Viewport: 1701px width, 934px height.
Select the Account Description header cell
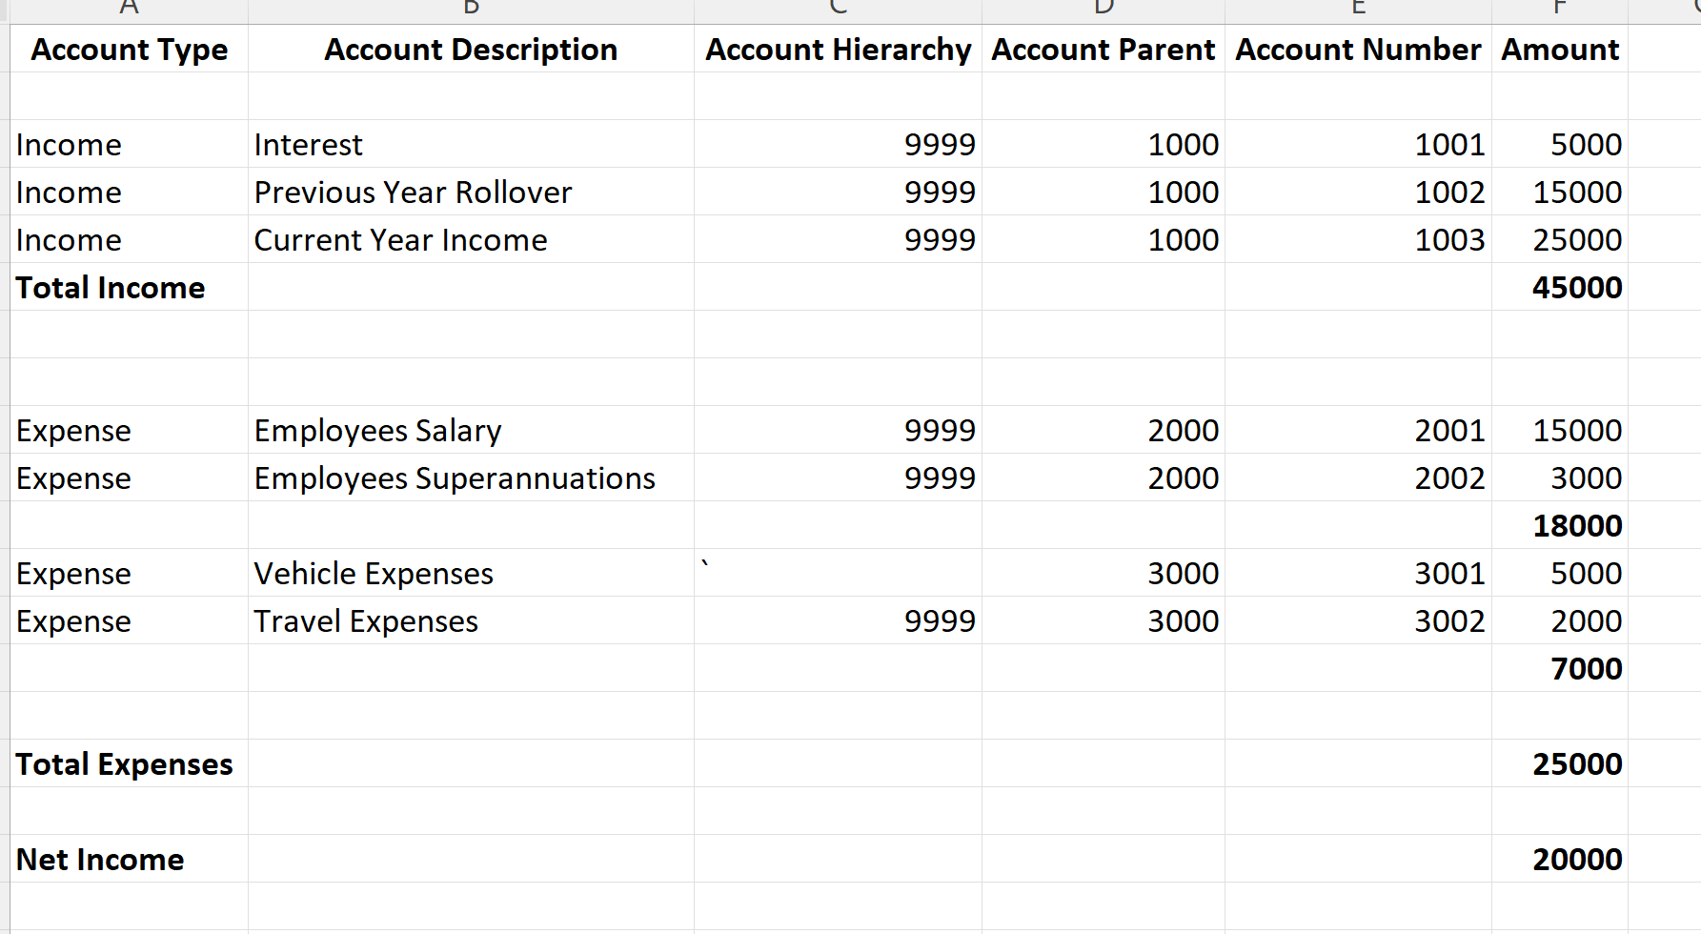pyautogui.click(x=471, y=49)
